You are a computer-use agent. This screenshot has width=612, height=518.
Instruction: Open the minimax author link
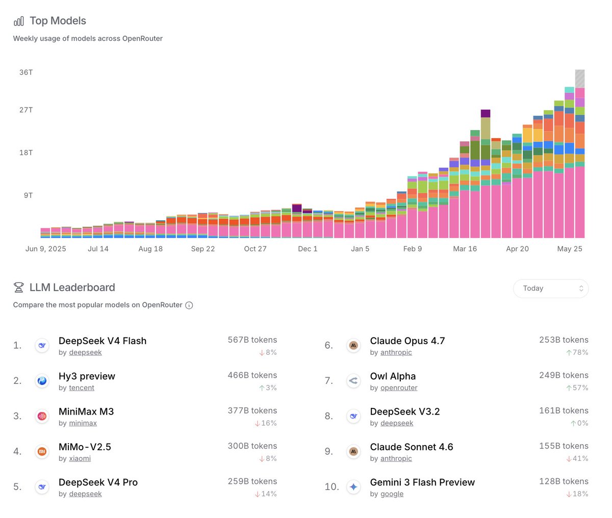(83, 423)
